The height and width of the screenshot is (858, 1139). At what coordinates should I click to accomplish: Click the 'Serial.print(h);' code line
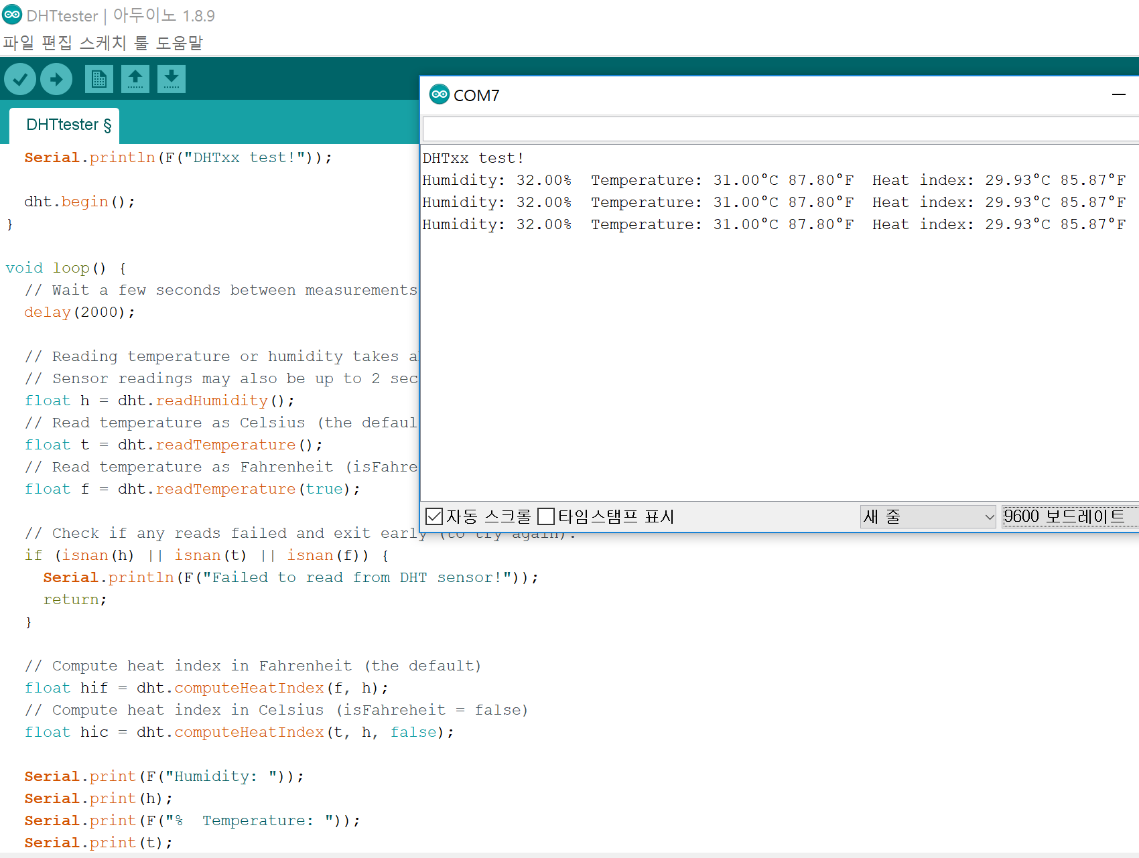click(98, 798)
